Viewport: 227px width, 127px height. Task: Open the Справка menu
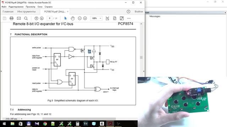click(x=49, y=7)
